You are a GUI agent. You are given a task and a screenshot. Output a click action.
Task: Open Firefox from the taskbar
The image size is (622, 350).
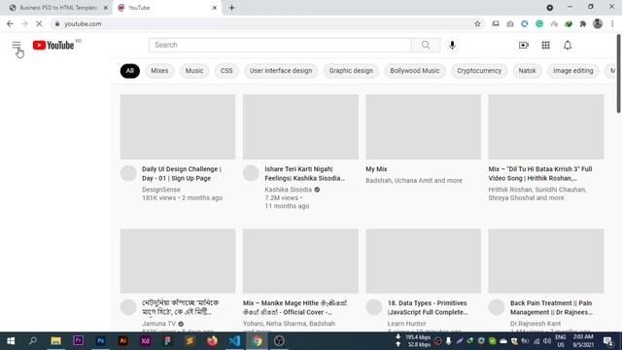point(212,341)
